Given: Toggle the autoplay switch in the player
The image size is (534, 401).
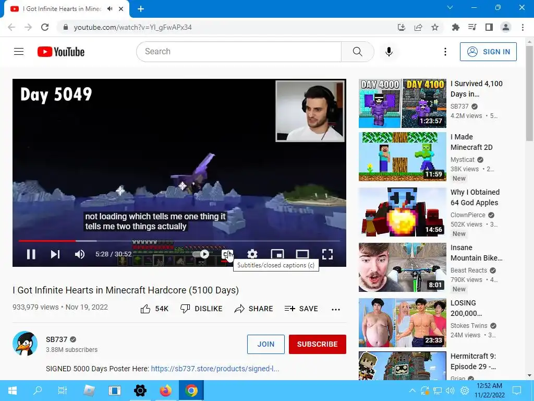Looking at the screenshot, I should click(x=201, y=254).
